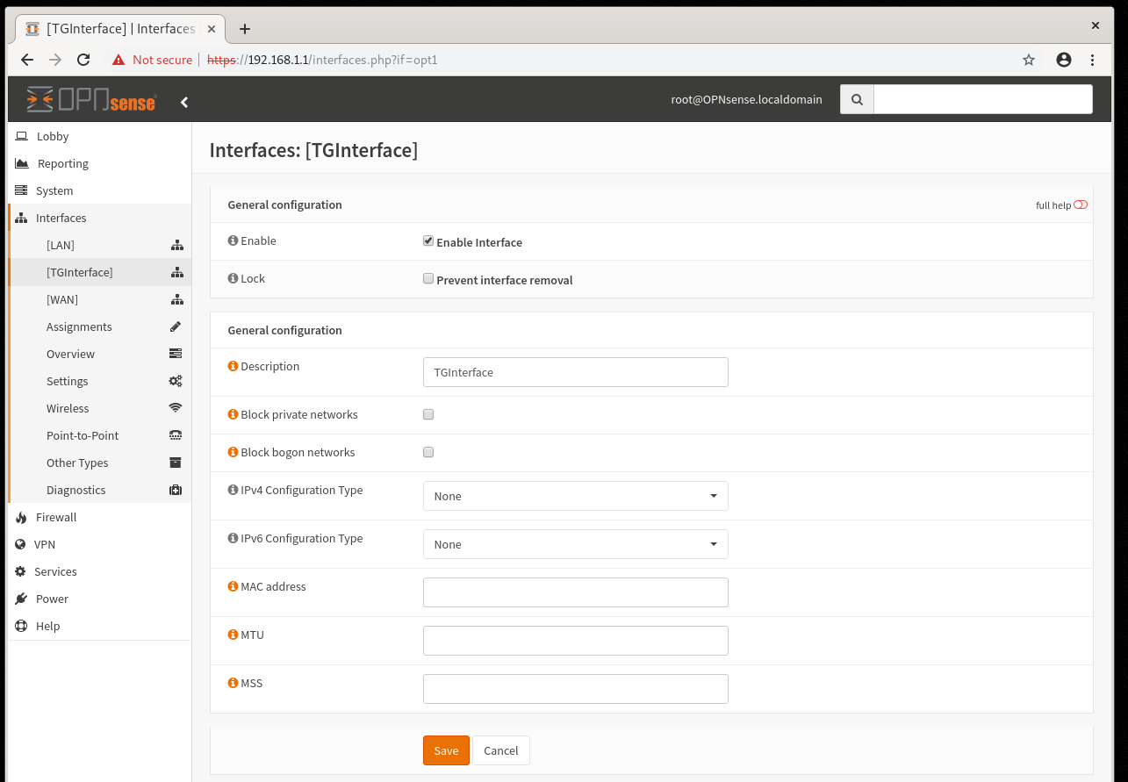The height and width of the screenshot is (782, 1128).
Task: Click the Wireless wifi icon
Action: pos(175,407)
